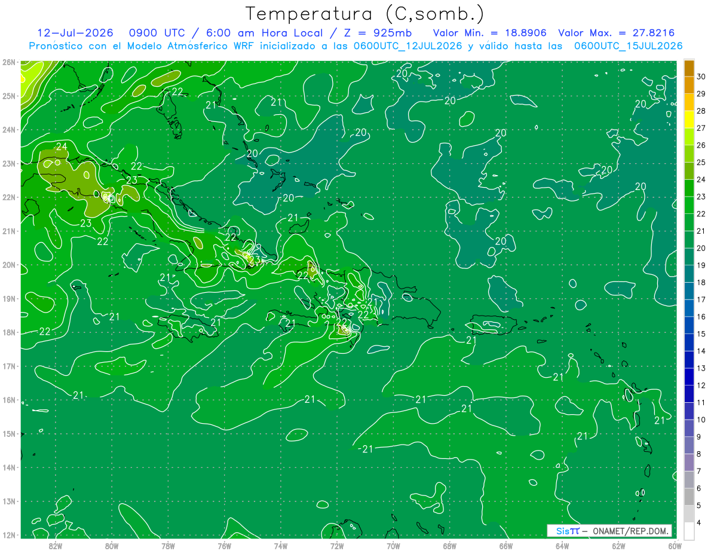This screenshot has height=554, width=717.
Task: Click the '78W' longitude axis label
Action: (168, 546)
